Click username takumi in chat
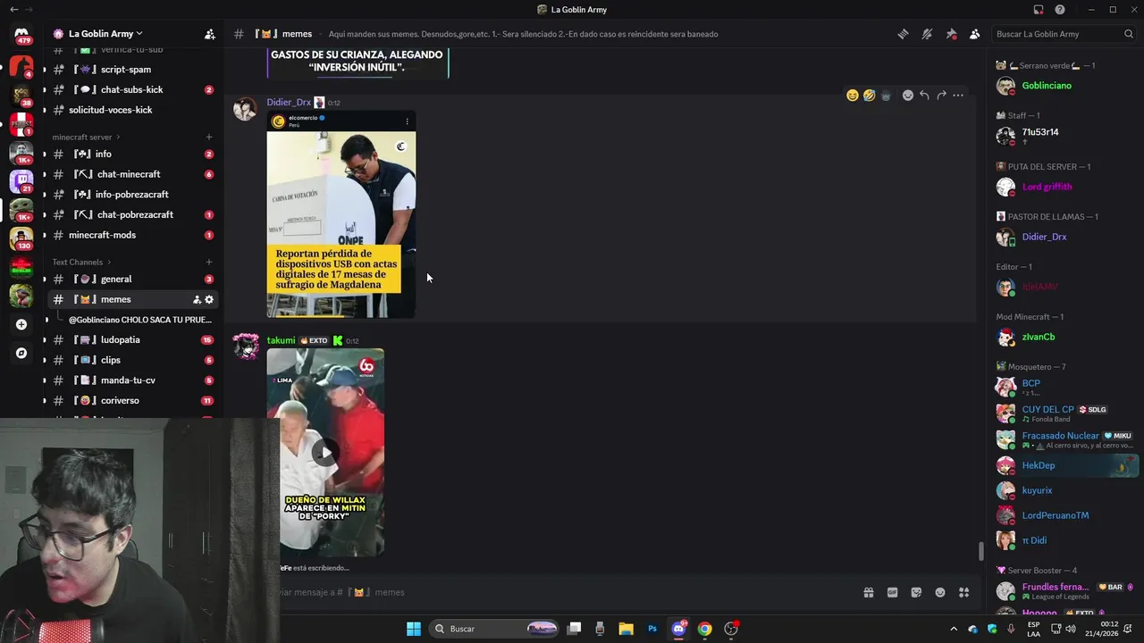 [x=281, y=340]
